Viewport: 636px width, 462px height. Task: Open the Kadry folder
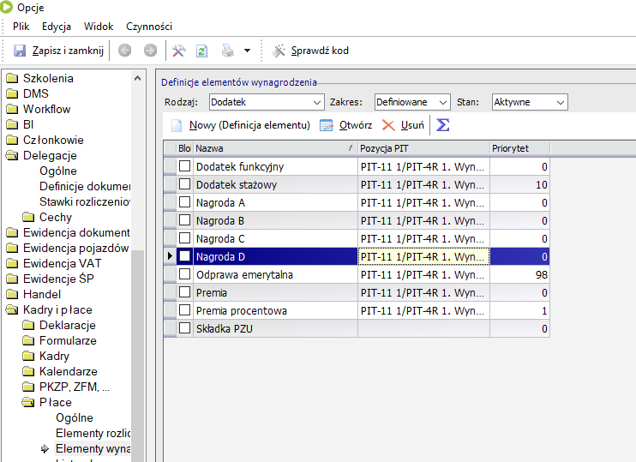coord(45,356)
